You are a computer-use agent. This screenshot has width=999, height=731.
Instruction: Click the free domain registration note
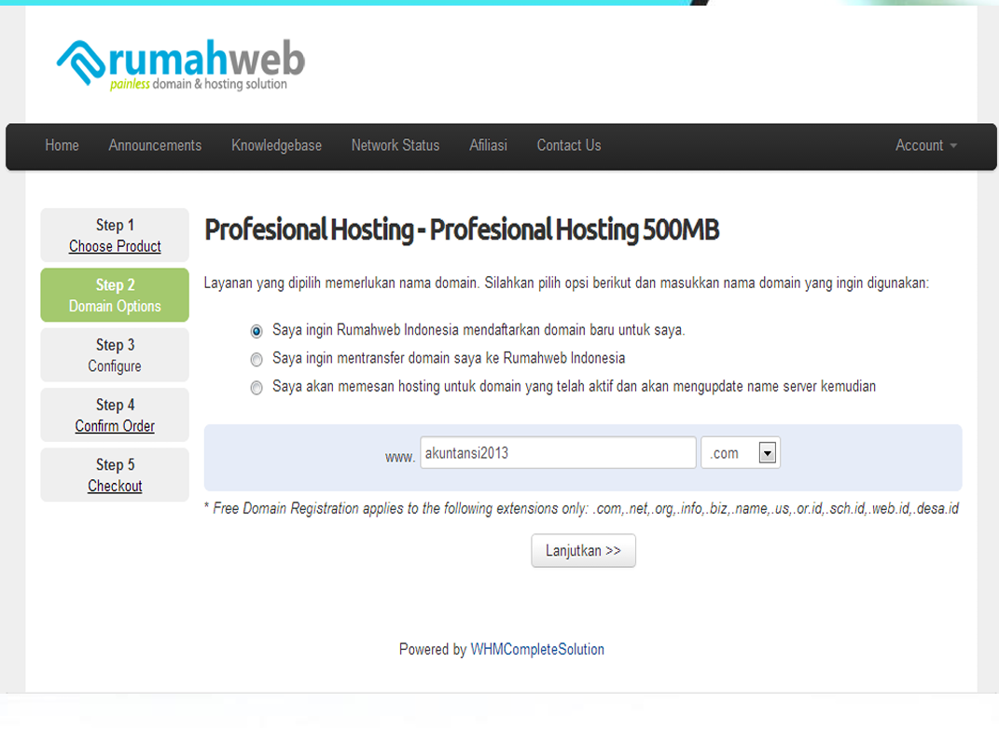click(582, 509)
